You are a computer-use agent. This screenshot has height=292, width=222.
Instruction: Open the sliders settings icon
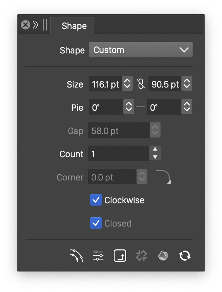[x=98, y=256]
